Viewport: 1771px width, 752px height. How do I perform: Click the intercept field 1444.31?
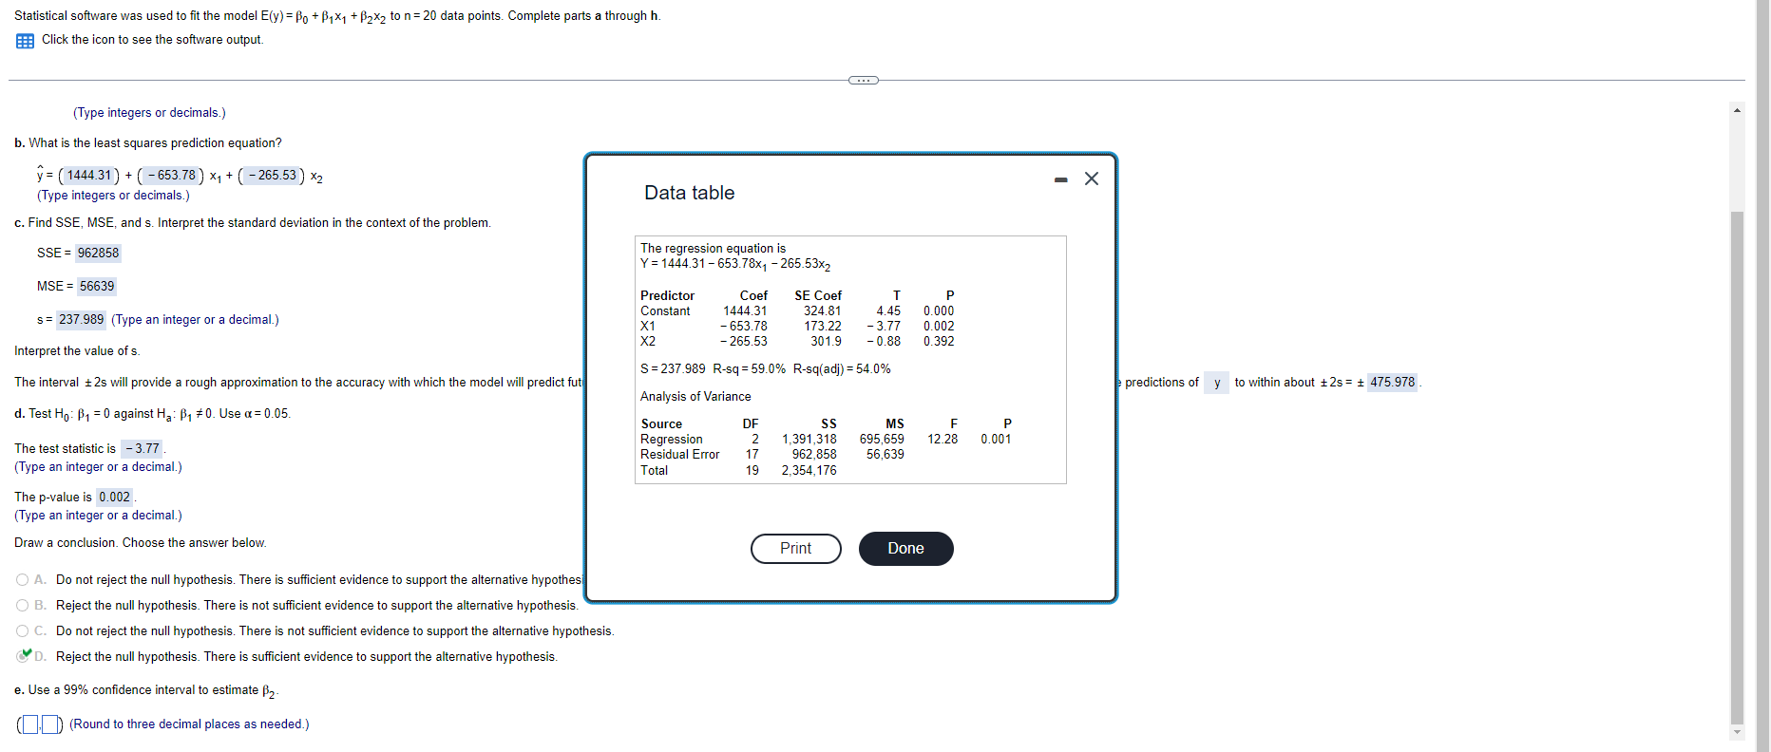point(89,176)
